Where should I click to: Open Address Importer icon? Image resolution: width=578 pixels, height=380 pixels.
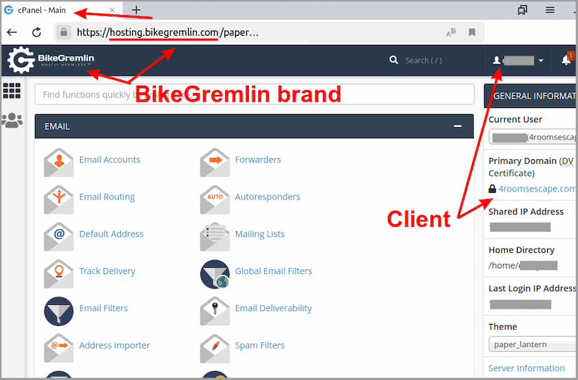click(x=59, y=349)
